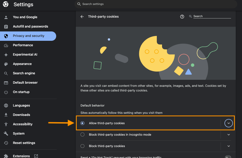Focus the Search settings field
Image resolution: width=242 pixels, height=158 pixels.
tap(156, 4)
